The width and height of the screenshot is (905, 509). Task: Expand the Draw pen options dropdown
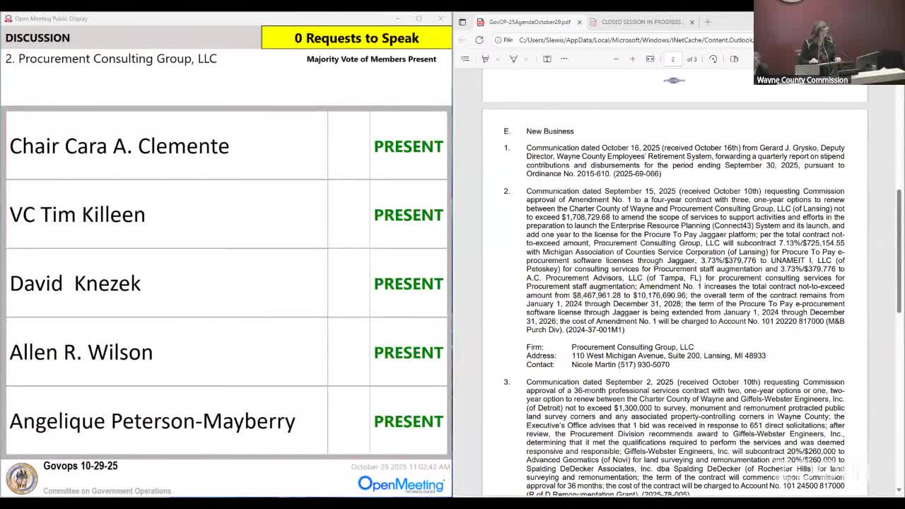click(525, 59)
